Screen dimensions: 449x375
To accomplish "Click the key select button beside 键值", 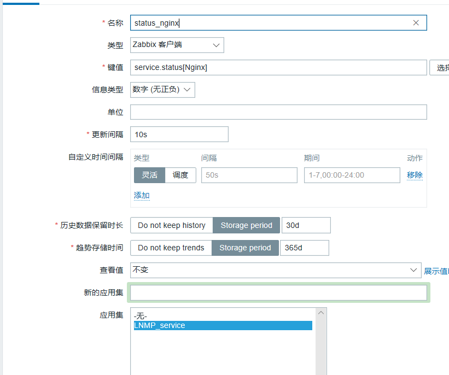I will click(439, 68).
